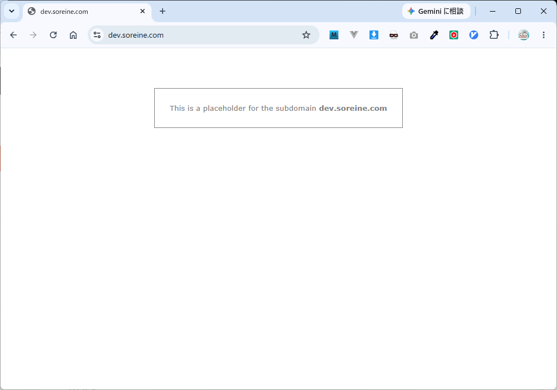557x390 pixels.
Task: Open the profile avatar menu
Action: [524, 35]
